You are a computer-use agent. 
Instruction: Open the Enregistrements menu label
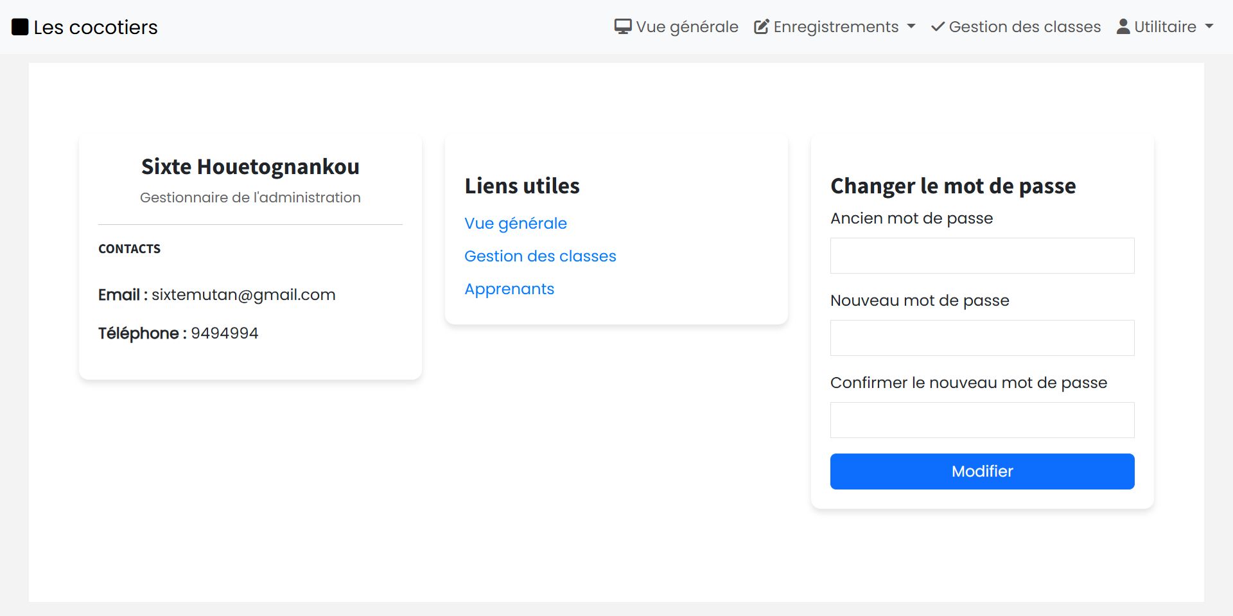tap(835, 27)
